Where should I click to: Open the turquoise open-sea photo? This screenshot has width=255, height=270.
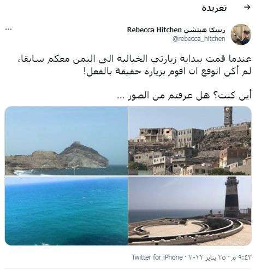pos(66,211)
